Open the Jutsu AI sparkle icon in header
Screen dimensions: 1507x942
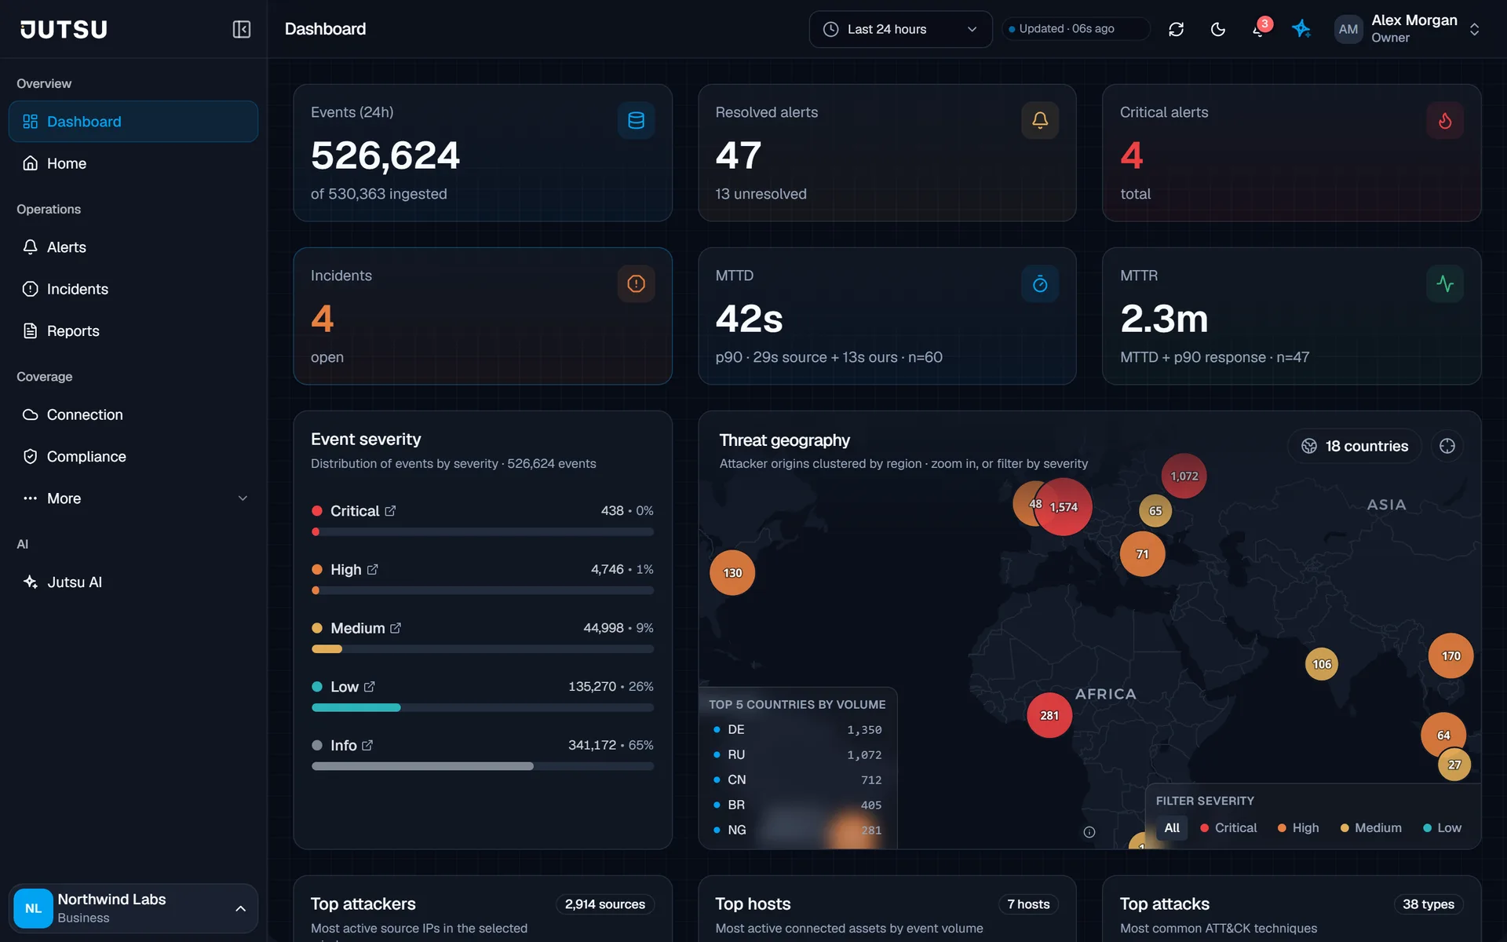click(x=1301, y=29)
